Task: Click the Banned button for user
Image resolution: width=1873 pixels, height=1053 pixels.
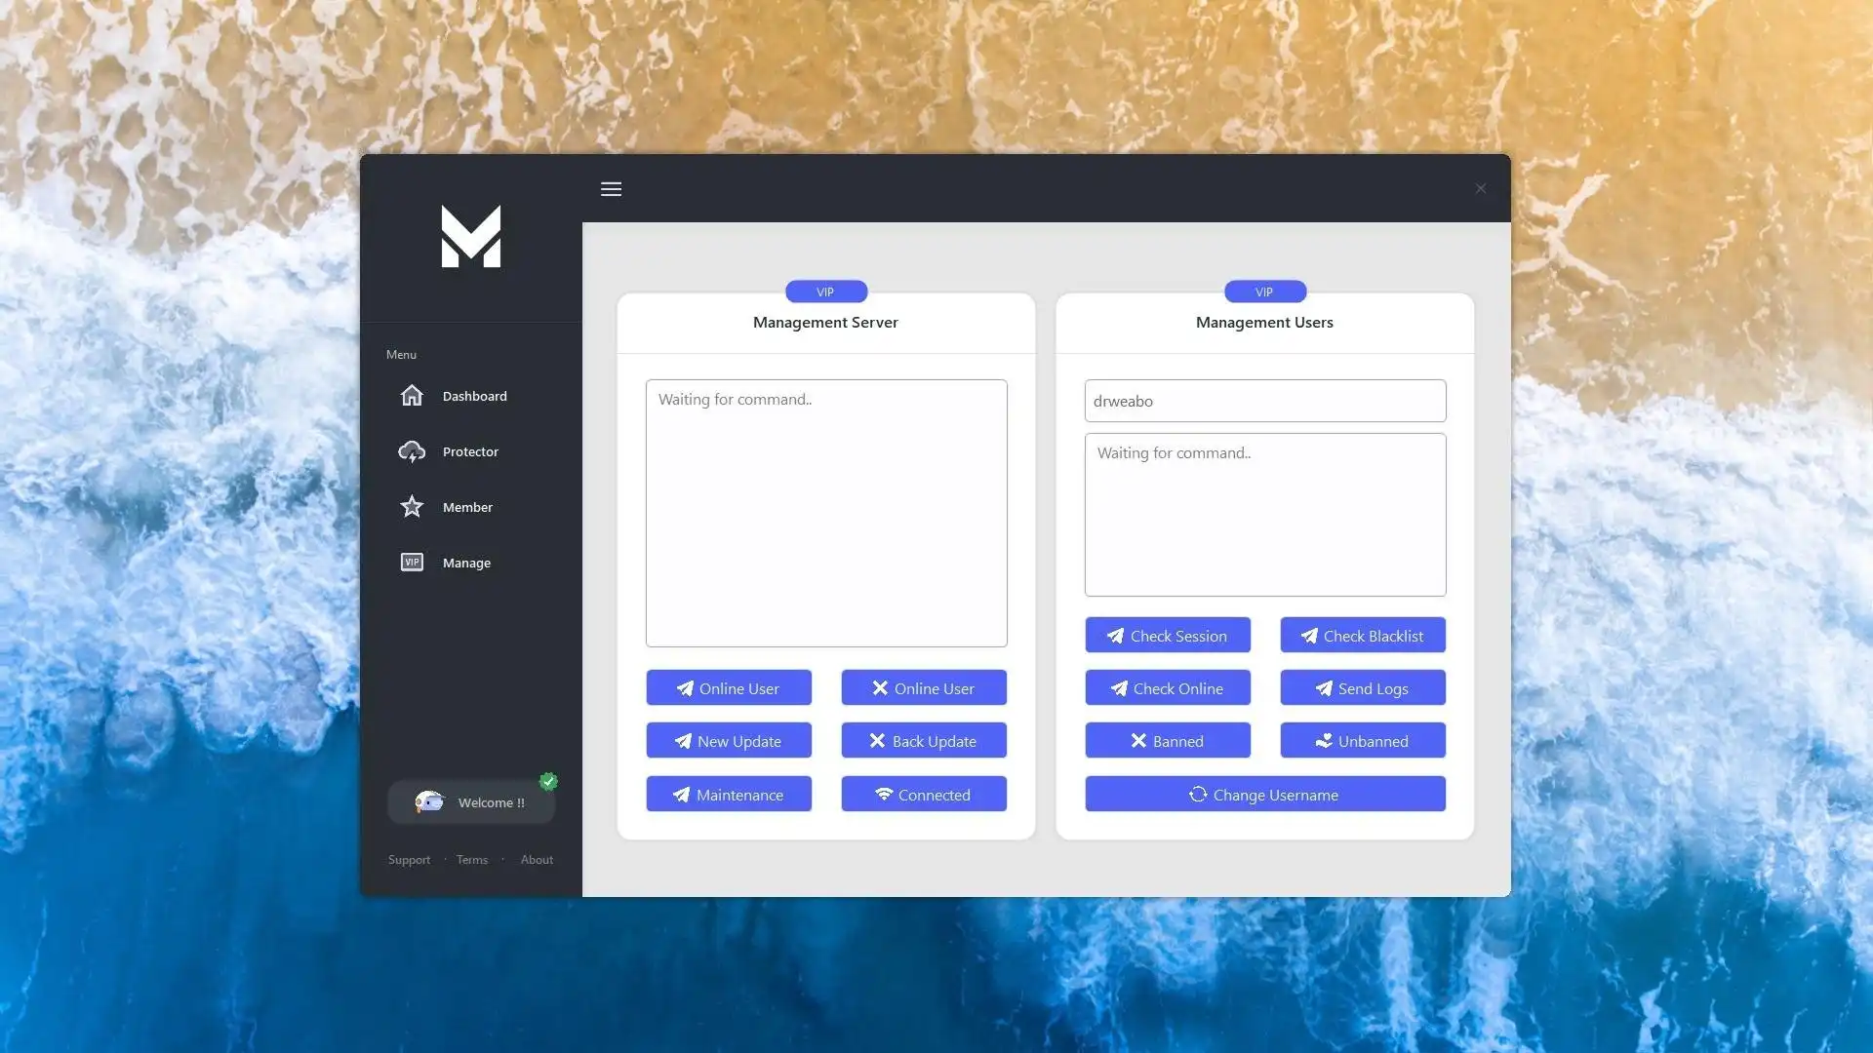Action: click(1167, 741)
